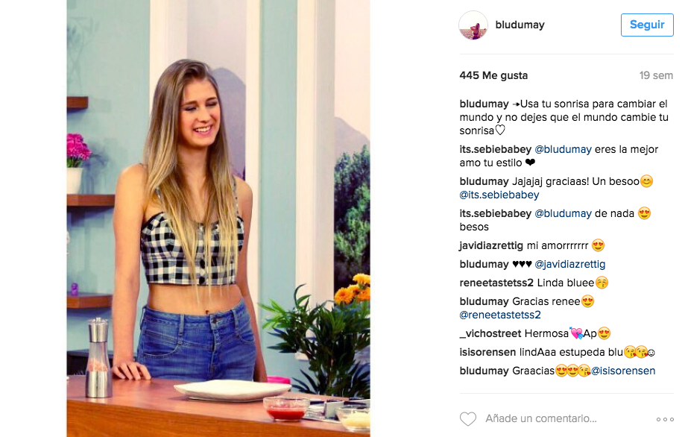This screenshot has height=437, width=685.
Task: Open javidiazrettig commenter username
Action: click(x=491, y=245)
